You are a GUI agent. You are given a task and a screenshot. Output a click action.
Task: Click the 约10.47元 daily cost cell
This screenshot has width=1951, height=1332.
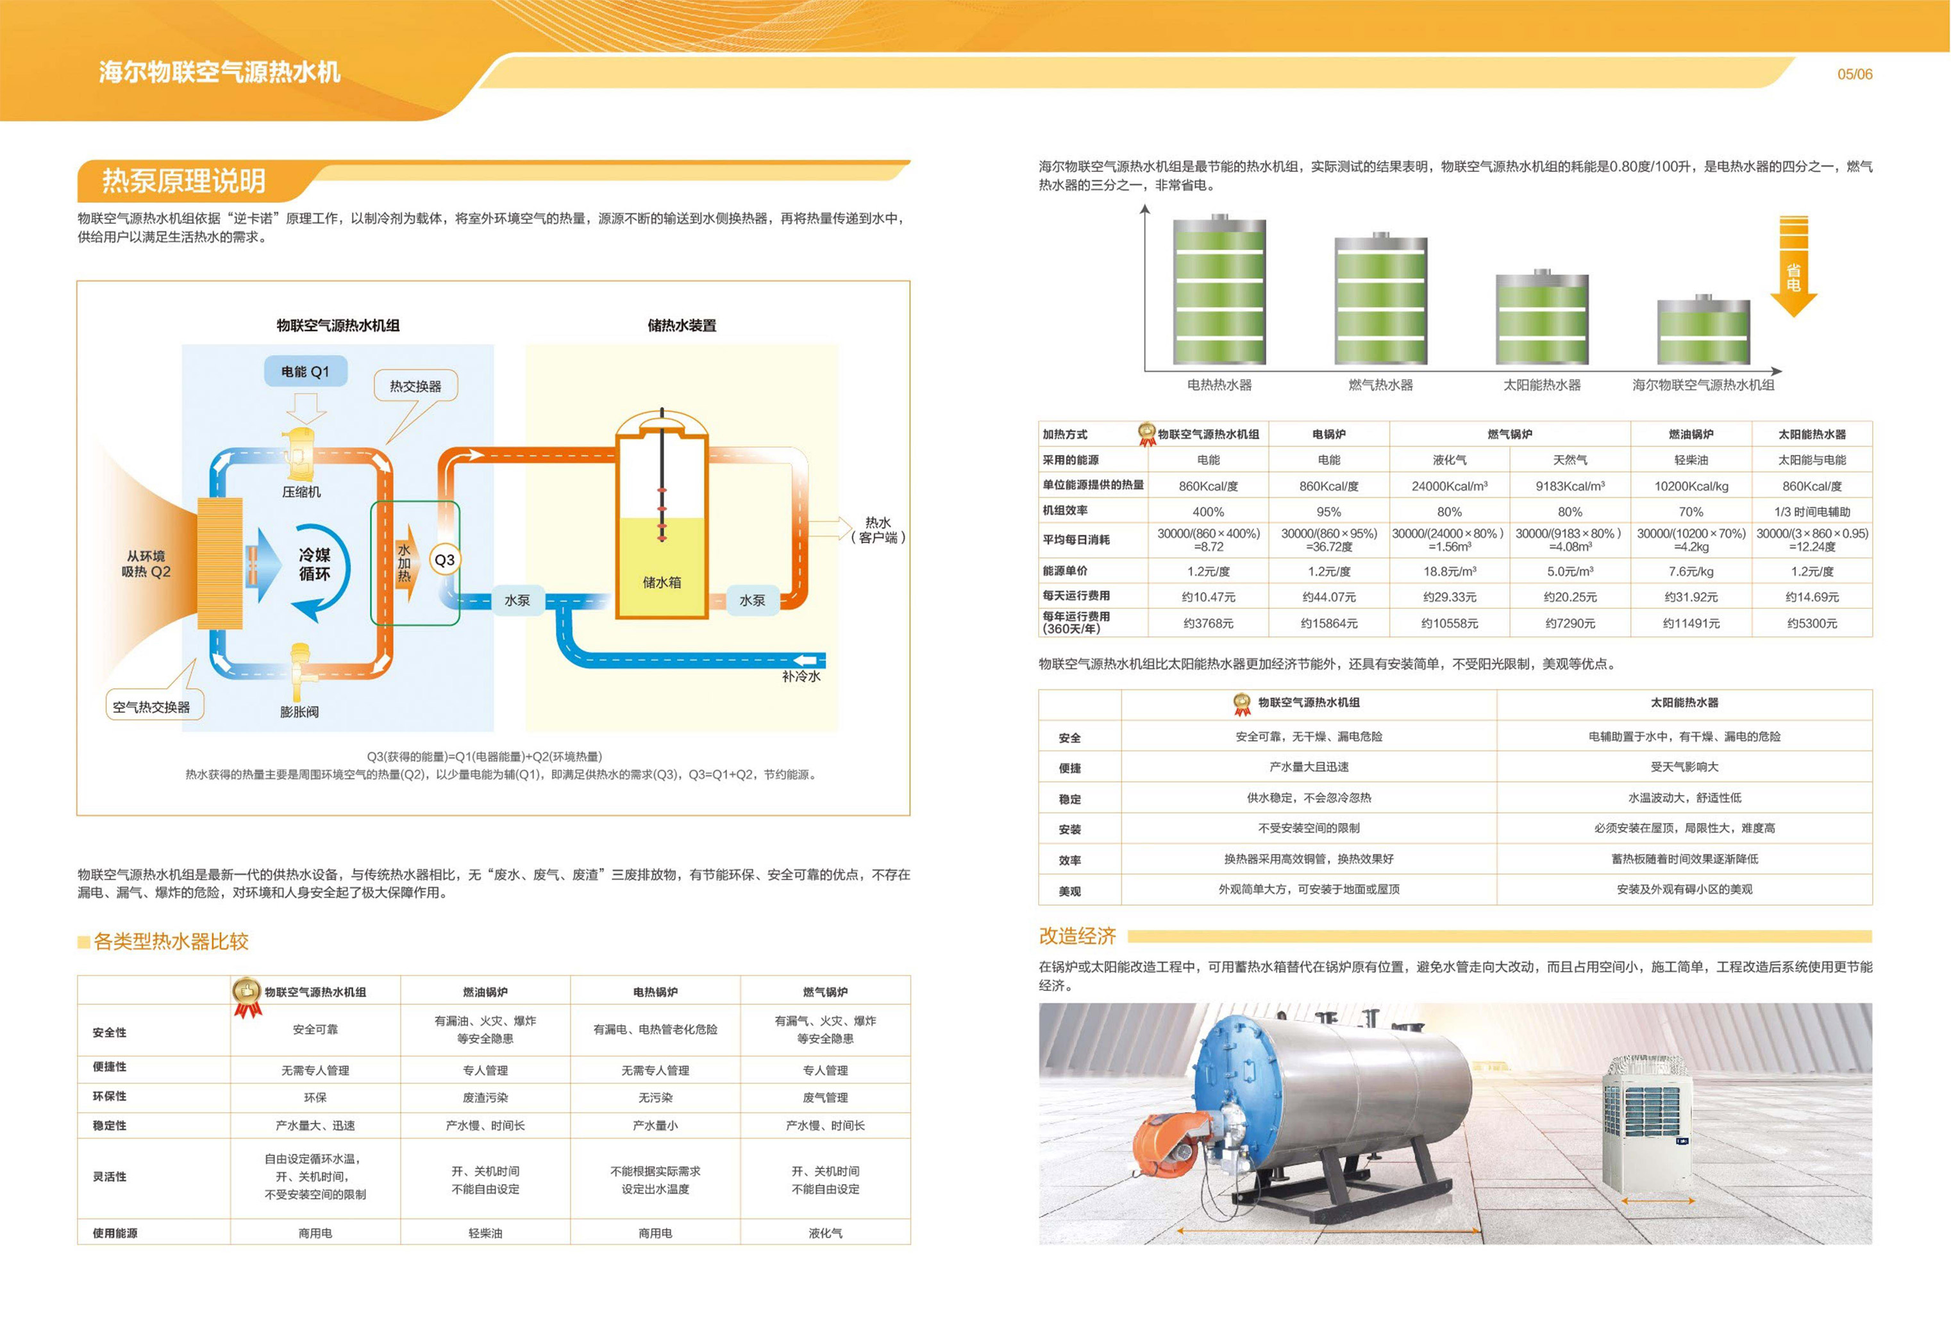pyautogui.click(x=1208, y=597)
